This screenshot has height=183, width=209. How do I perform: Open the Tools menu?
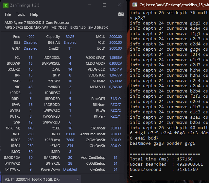20,14
